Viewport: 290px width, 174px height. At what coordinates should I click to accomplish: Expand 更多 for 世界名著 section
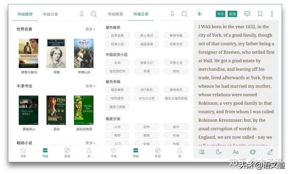point(91,29)
